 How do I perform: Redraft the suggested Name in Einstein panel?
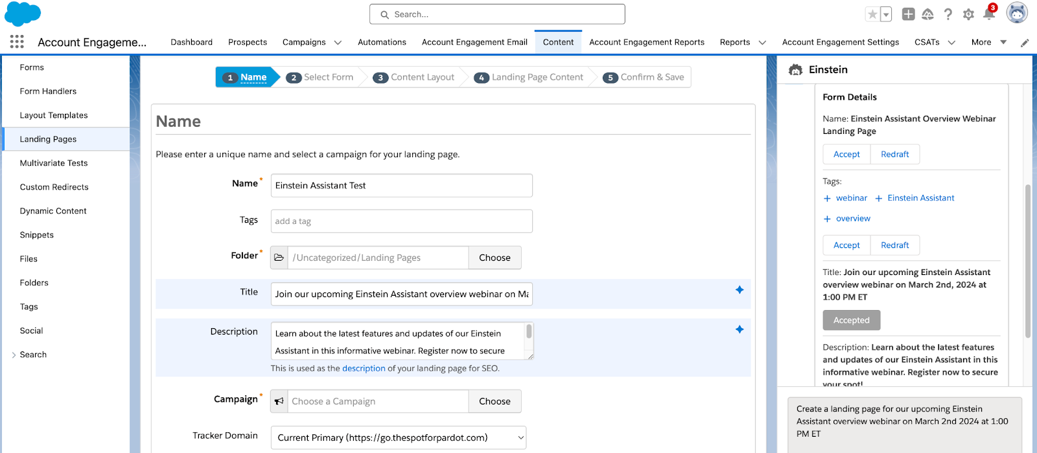click(895, 154)
